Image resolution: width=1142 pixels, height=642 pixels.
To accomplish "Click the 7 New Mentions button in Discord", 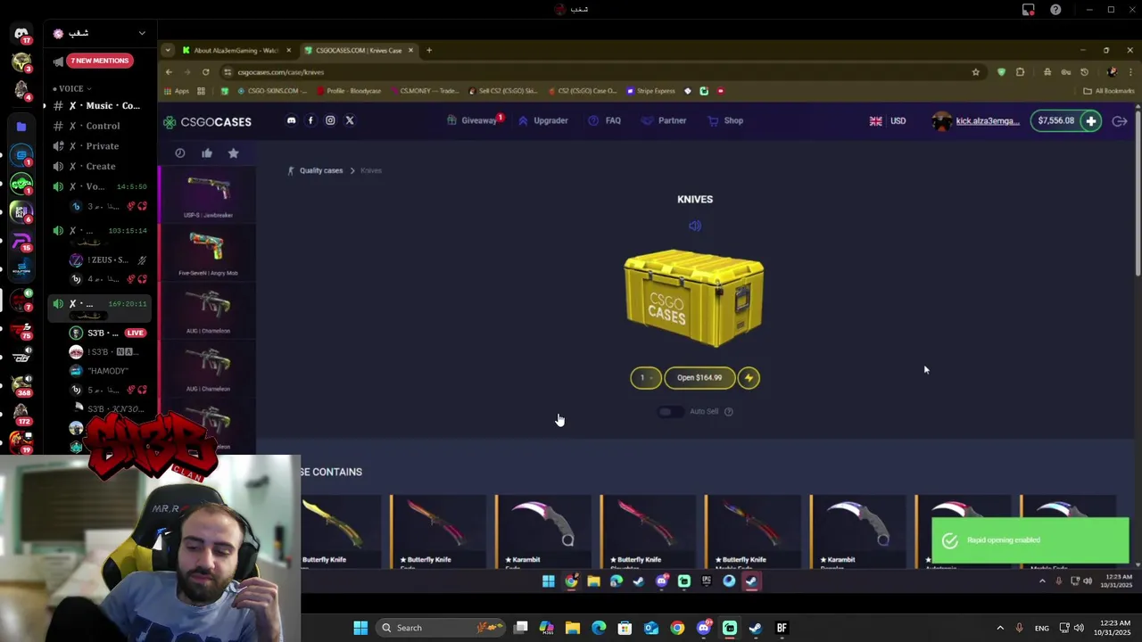I will pos(100,61).
